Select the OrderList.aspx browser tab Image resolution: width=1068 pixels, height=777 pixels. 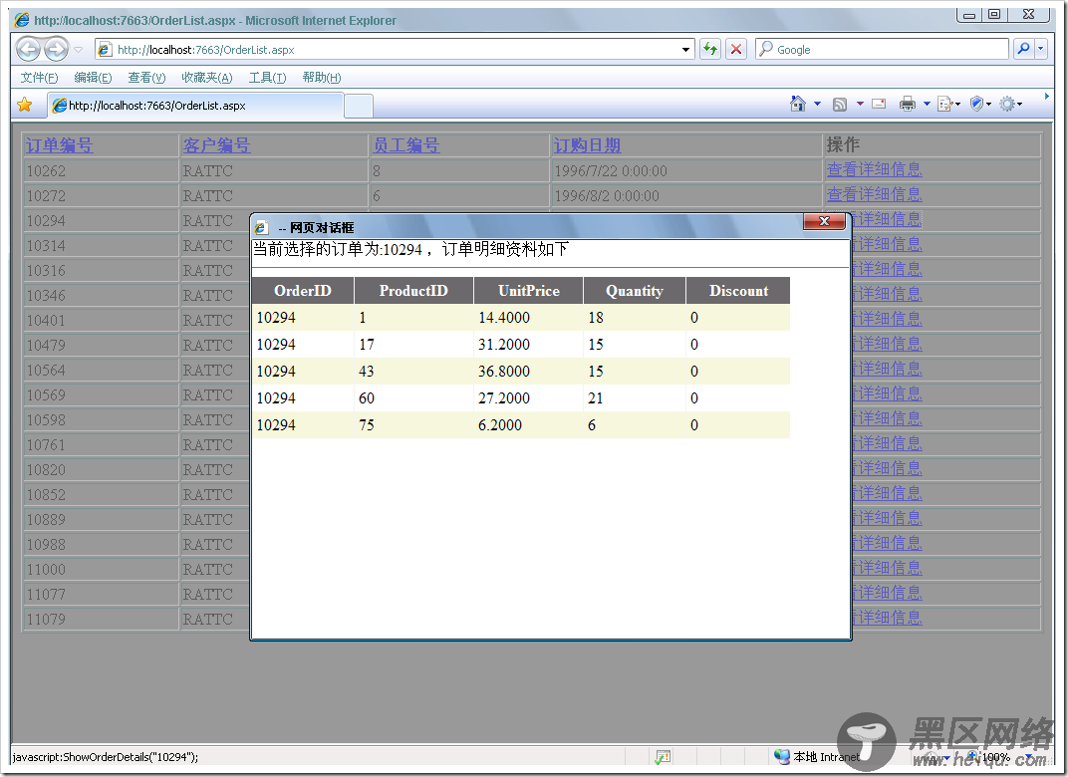tap(195, 106)
